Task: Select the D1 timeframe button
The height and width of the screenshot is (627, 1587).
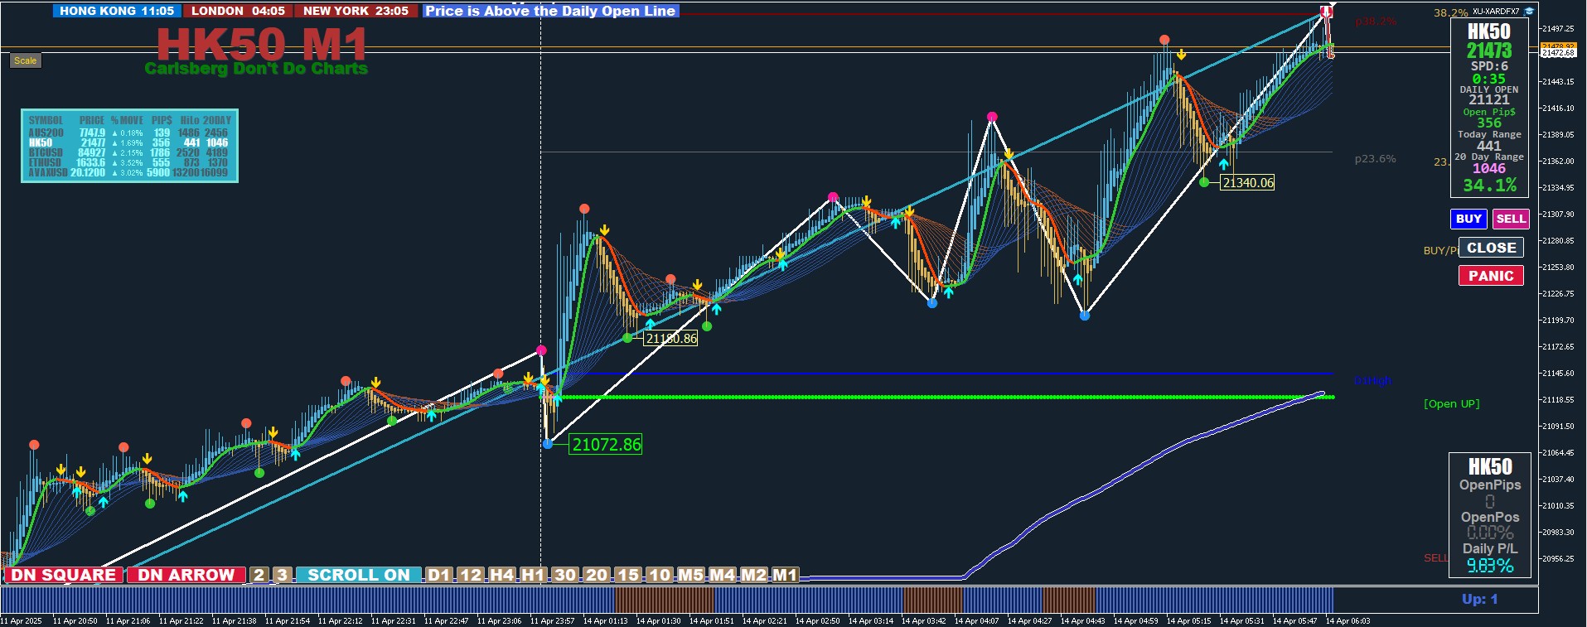Action: click(439, 575)
